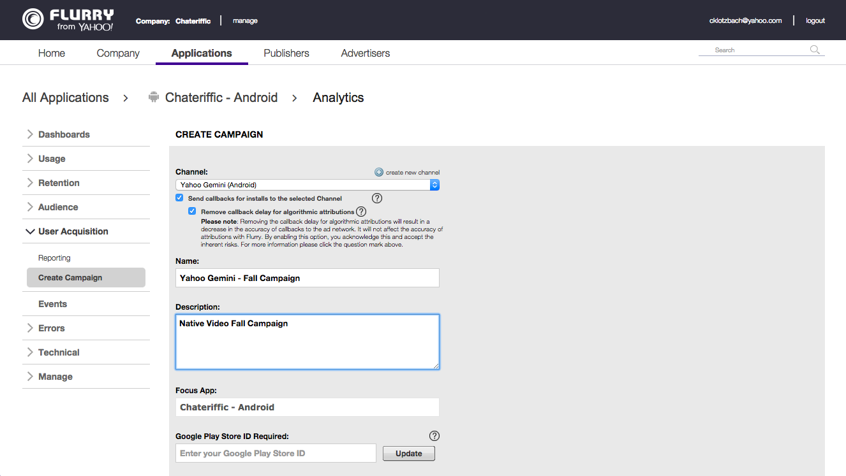846x476 pixels.
Task: Click the Description text area
Action: (x=308, y=342)
